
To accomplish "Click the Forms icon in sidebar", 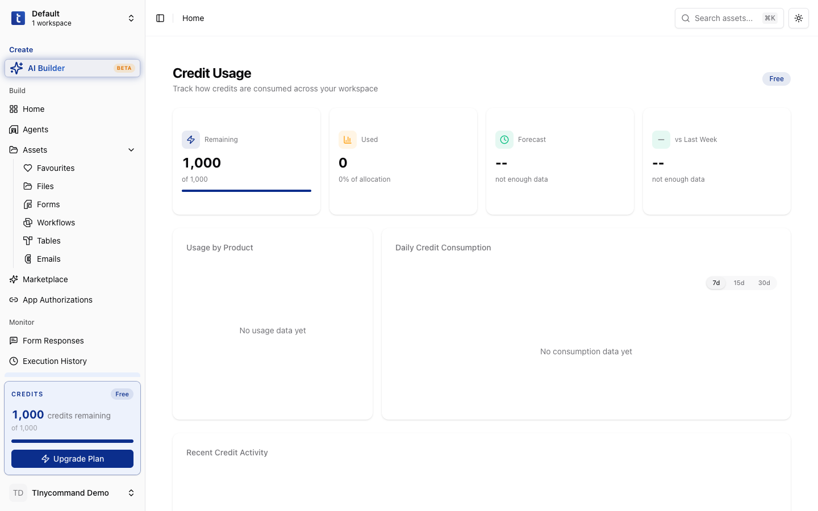I will (28, 204).
